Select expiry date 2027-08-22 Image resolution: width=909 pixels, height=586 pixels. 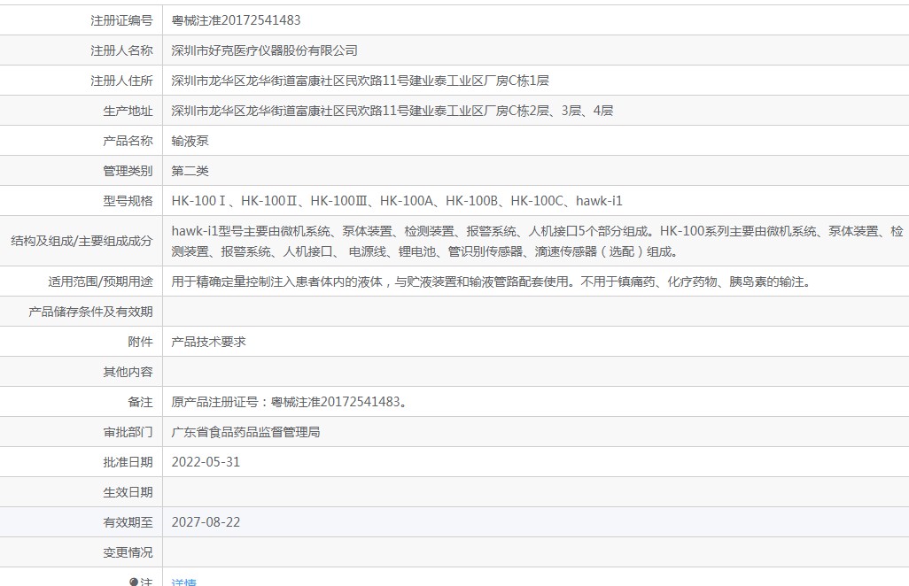(x=206, y=522)
